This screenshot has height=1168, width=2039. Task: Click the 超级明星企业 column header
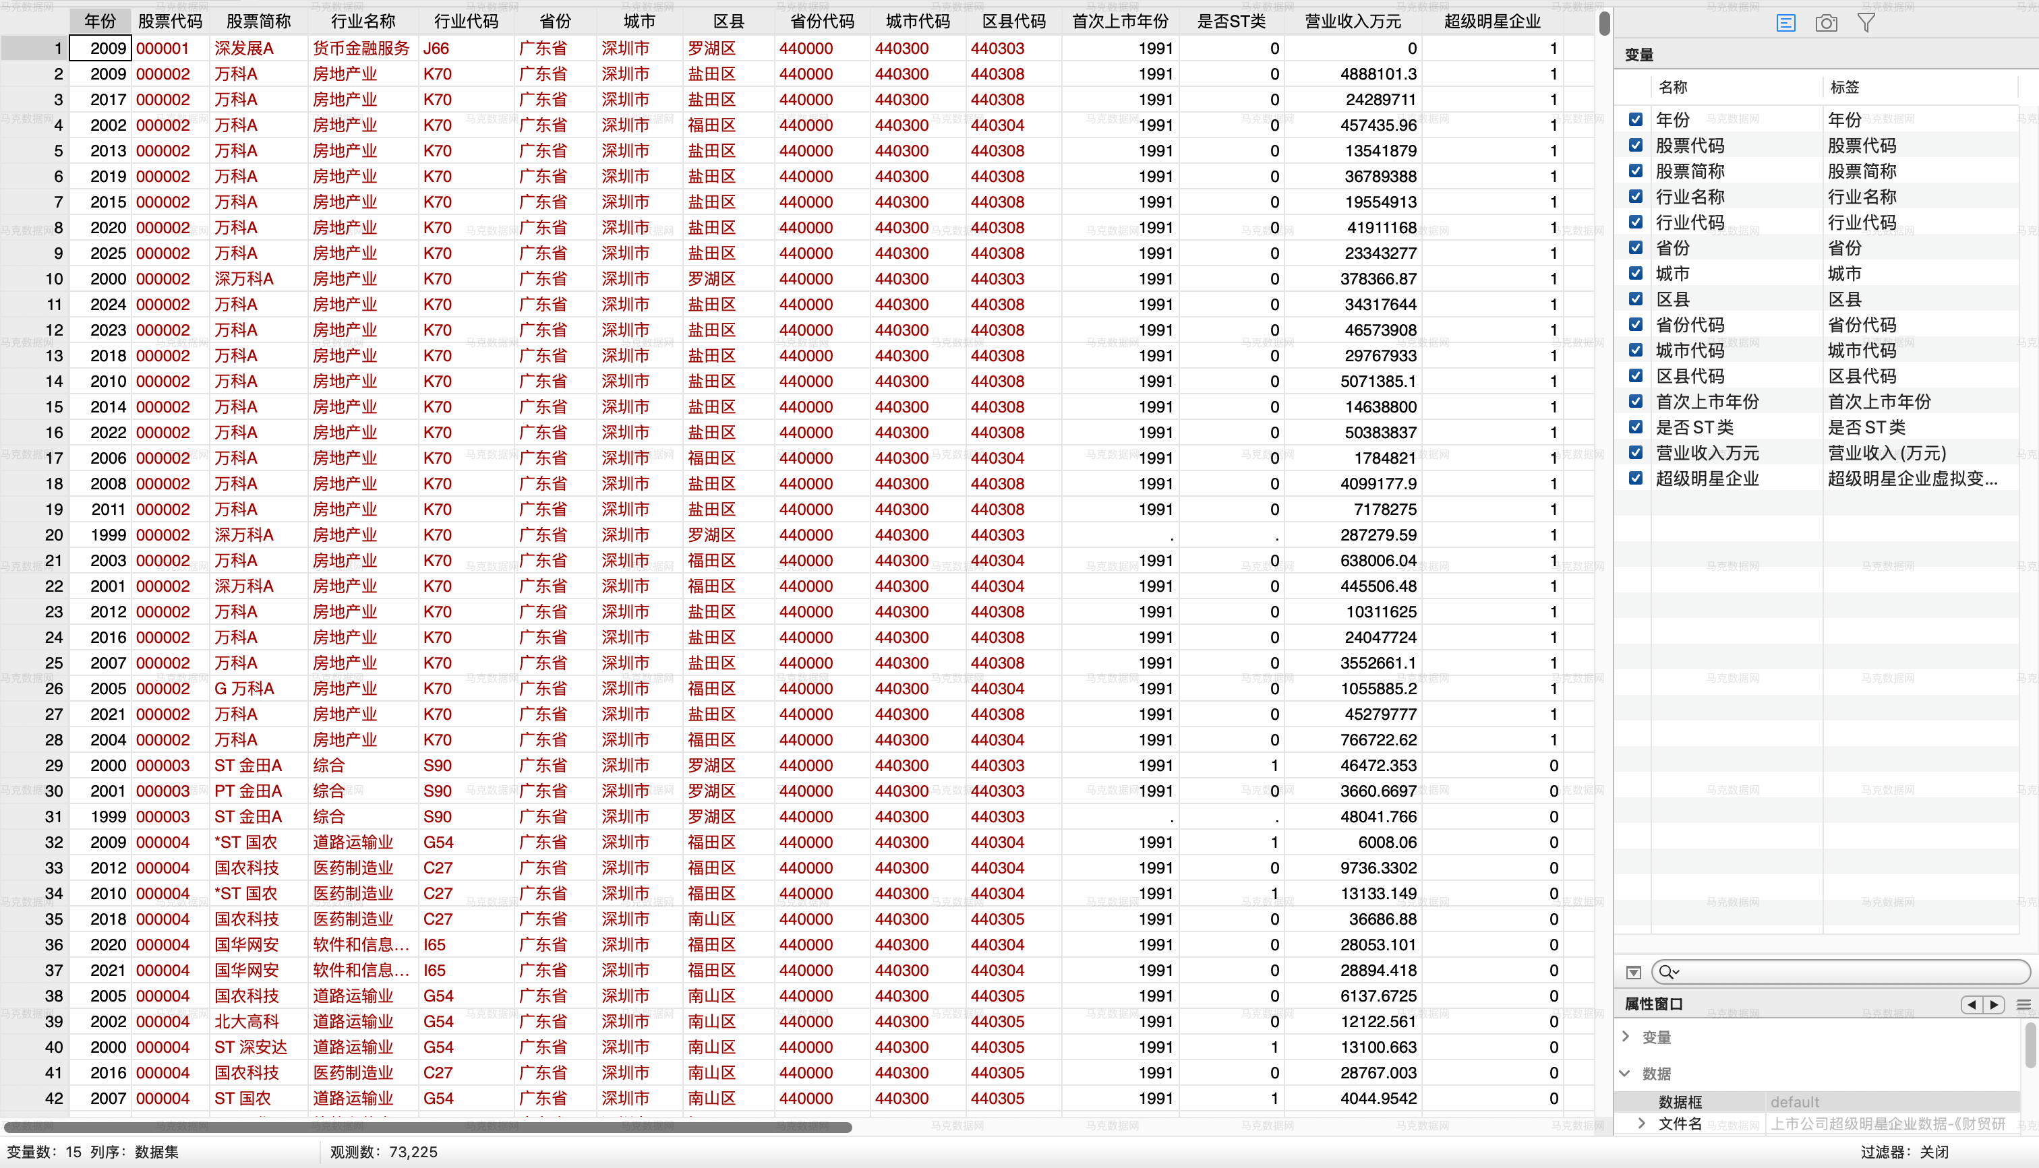click(1493, 22)
